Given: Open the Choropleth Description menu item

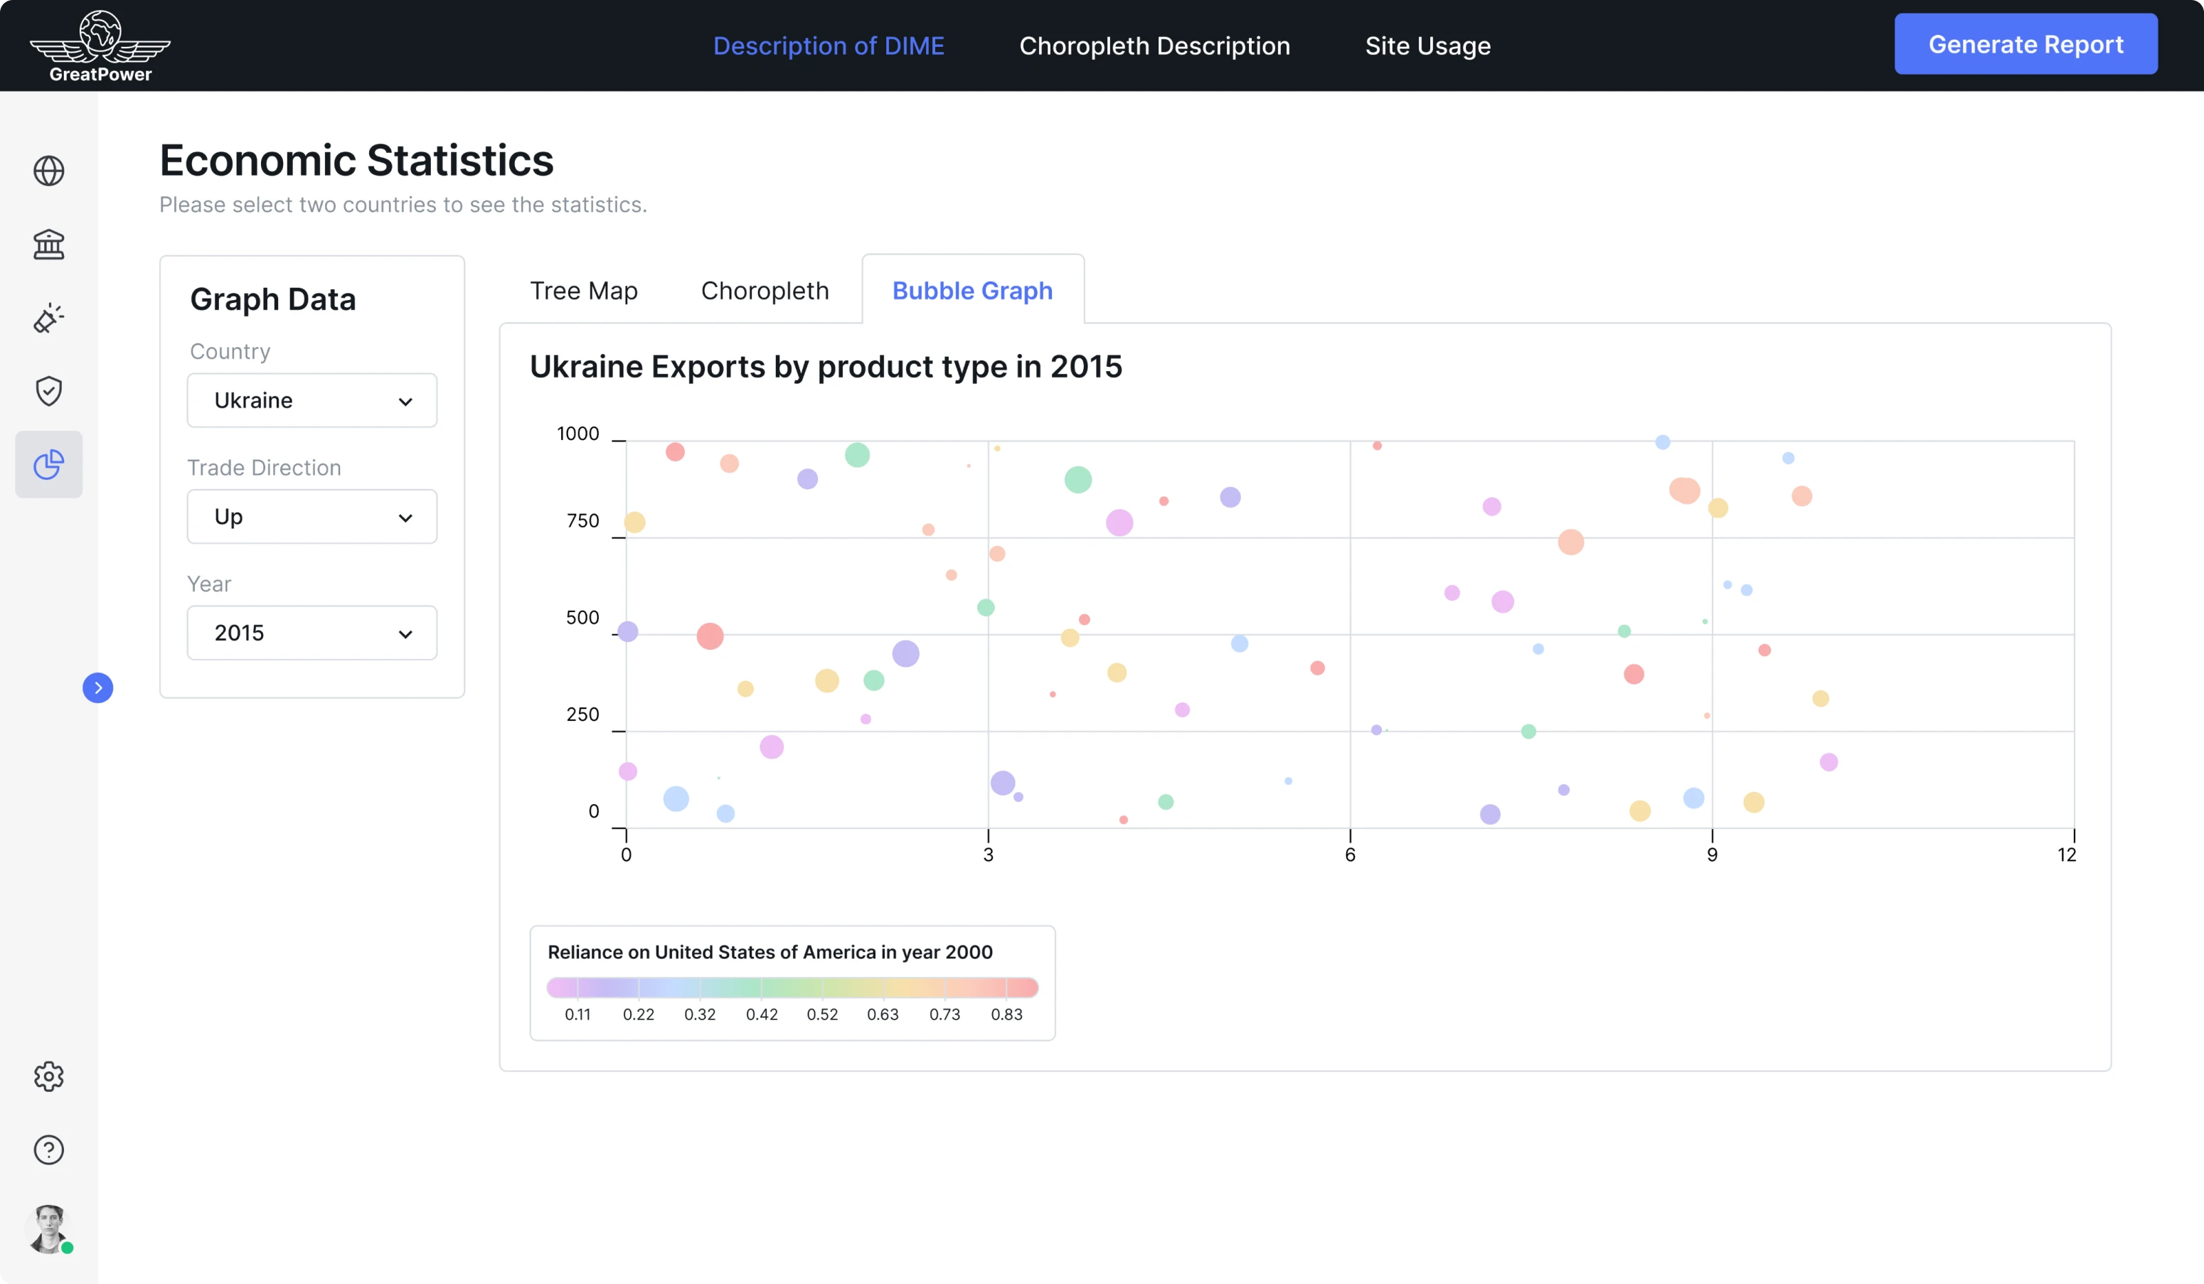Looking at the screenshot, I should pyautogui.click(x=1154, y=46).
